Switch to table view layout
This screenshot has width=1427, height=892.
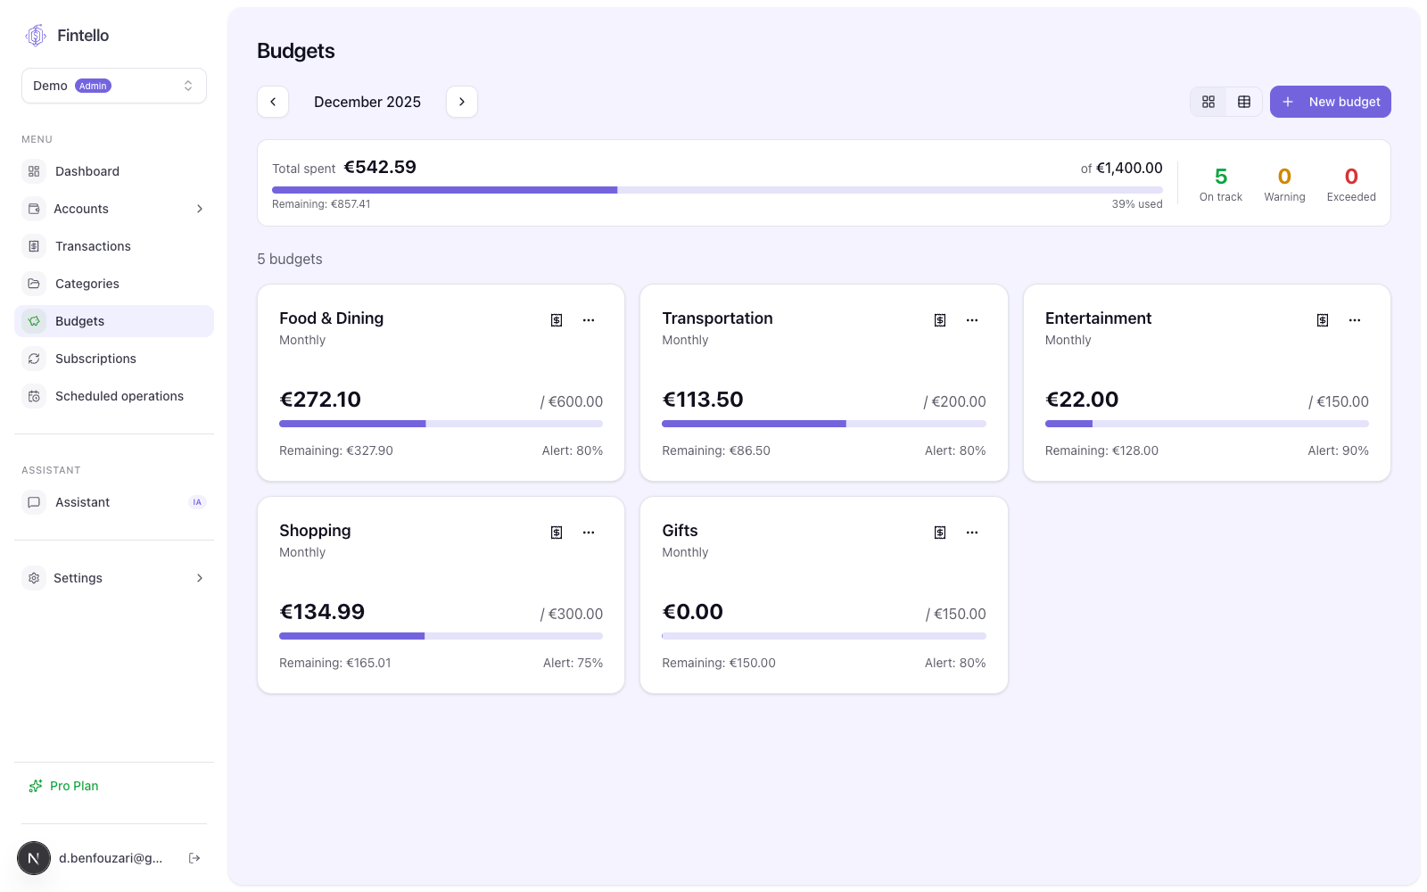point(1244,102)
